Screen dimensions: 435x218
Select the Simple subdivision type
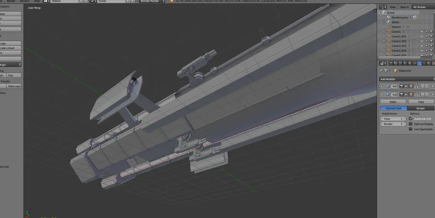tap(421, 109)
